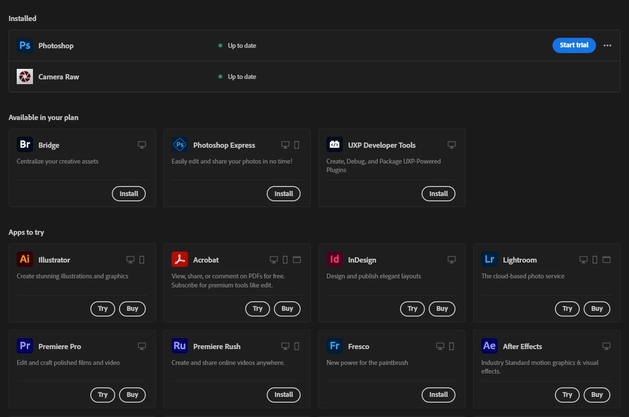
Task: Open Photoshop's three-dot more options menu
Action: tap(607, 45)
